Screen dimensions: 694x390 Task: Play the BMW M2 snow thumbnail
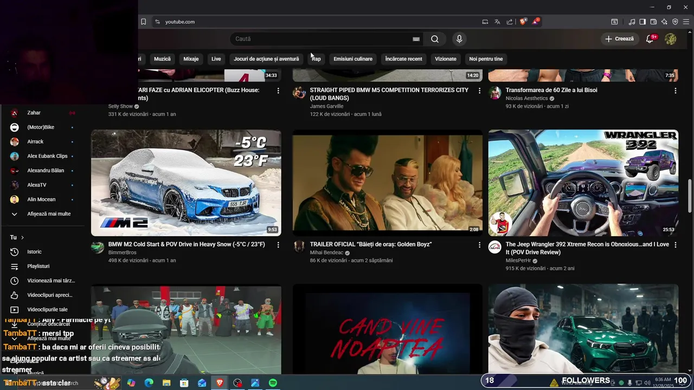186,183
